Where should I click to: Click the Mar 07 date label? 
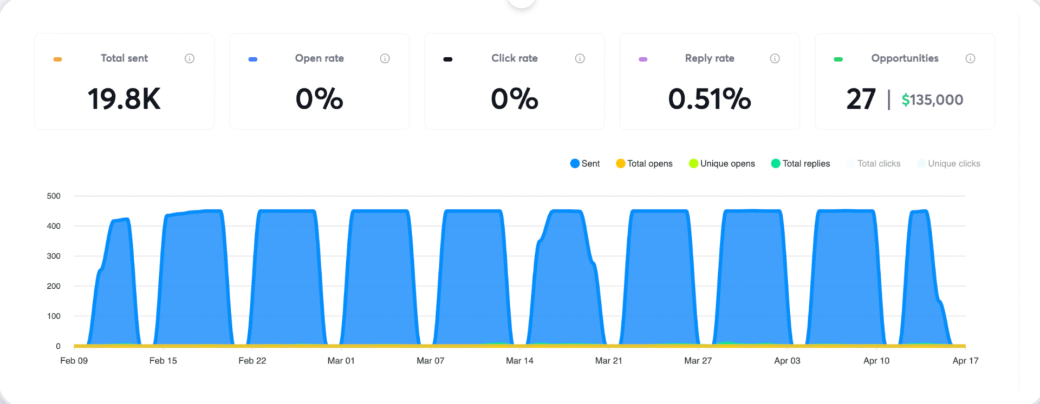point(431,361)
